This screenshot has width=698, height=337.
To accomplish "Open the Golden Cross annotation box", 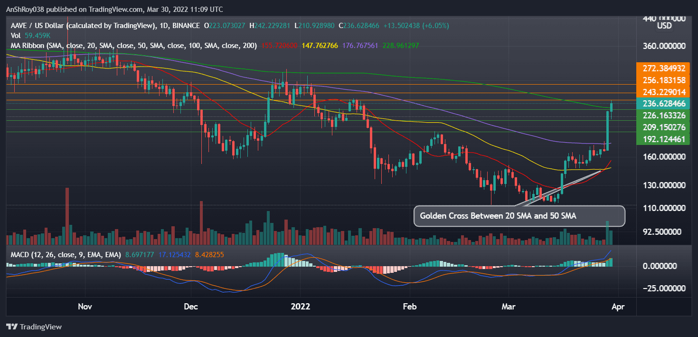I will pyautogui.click(x=519, y=216).
